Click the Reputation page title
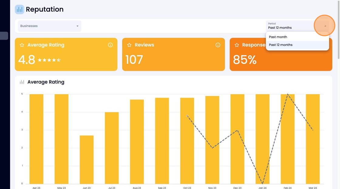340x189 pixels. tap(45, 9)
